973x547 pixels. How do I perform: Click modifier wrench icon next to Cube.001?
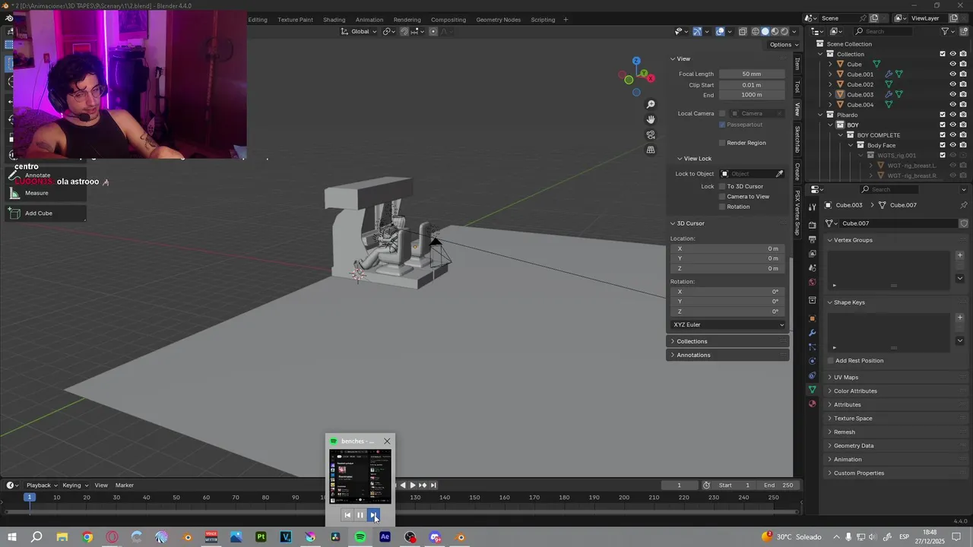[889, 74]
